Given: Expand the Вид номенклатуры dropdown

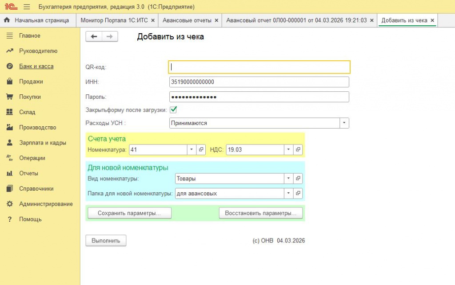Looking at the screenshot, I should [x=288, y=179].
